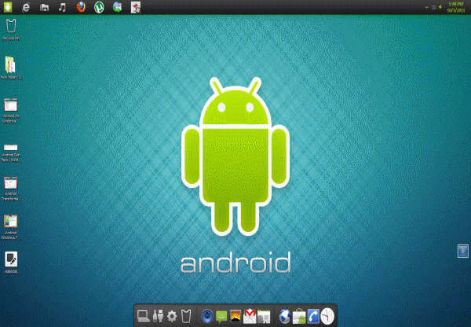
Task: Open the blue Phone dialer icon in dock
Action: [313, 317]
